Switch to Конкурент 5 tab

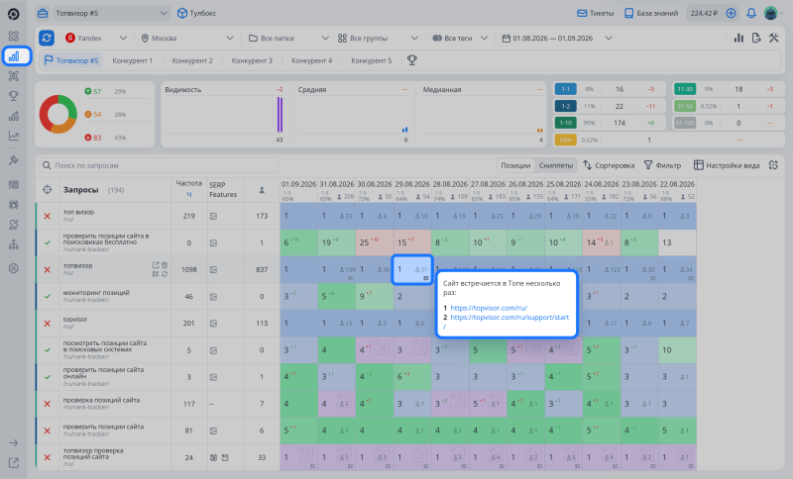(371, 60)
